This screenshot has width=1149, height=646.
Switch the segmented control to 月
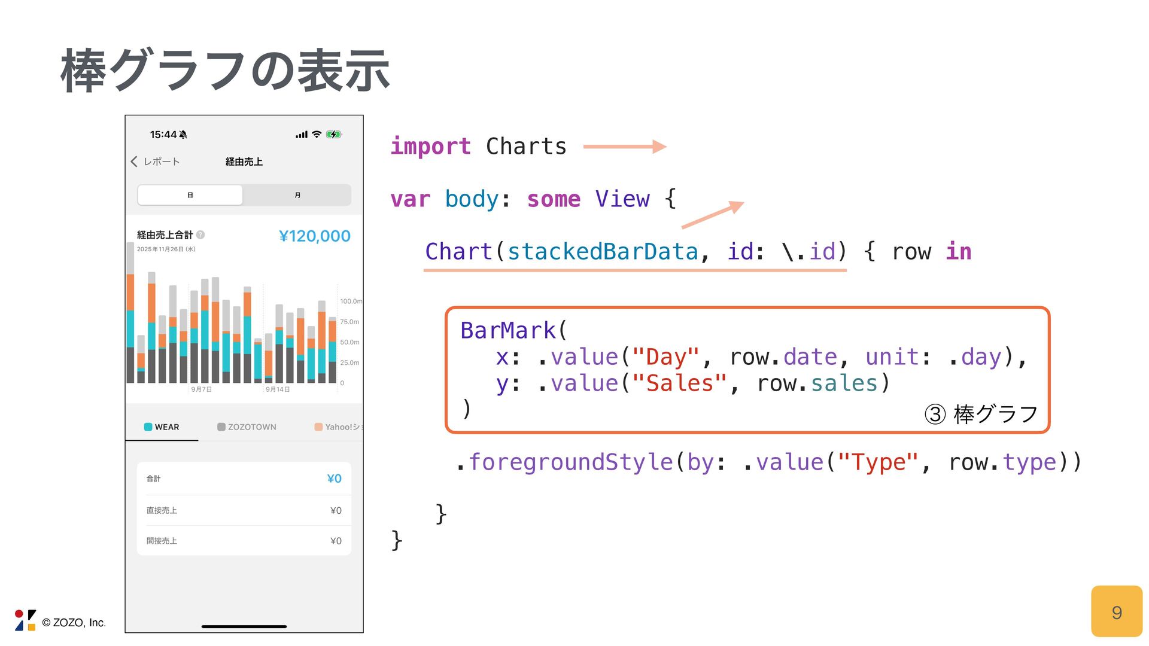297,195
